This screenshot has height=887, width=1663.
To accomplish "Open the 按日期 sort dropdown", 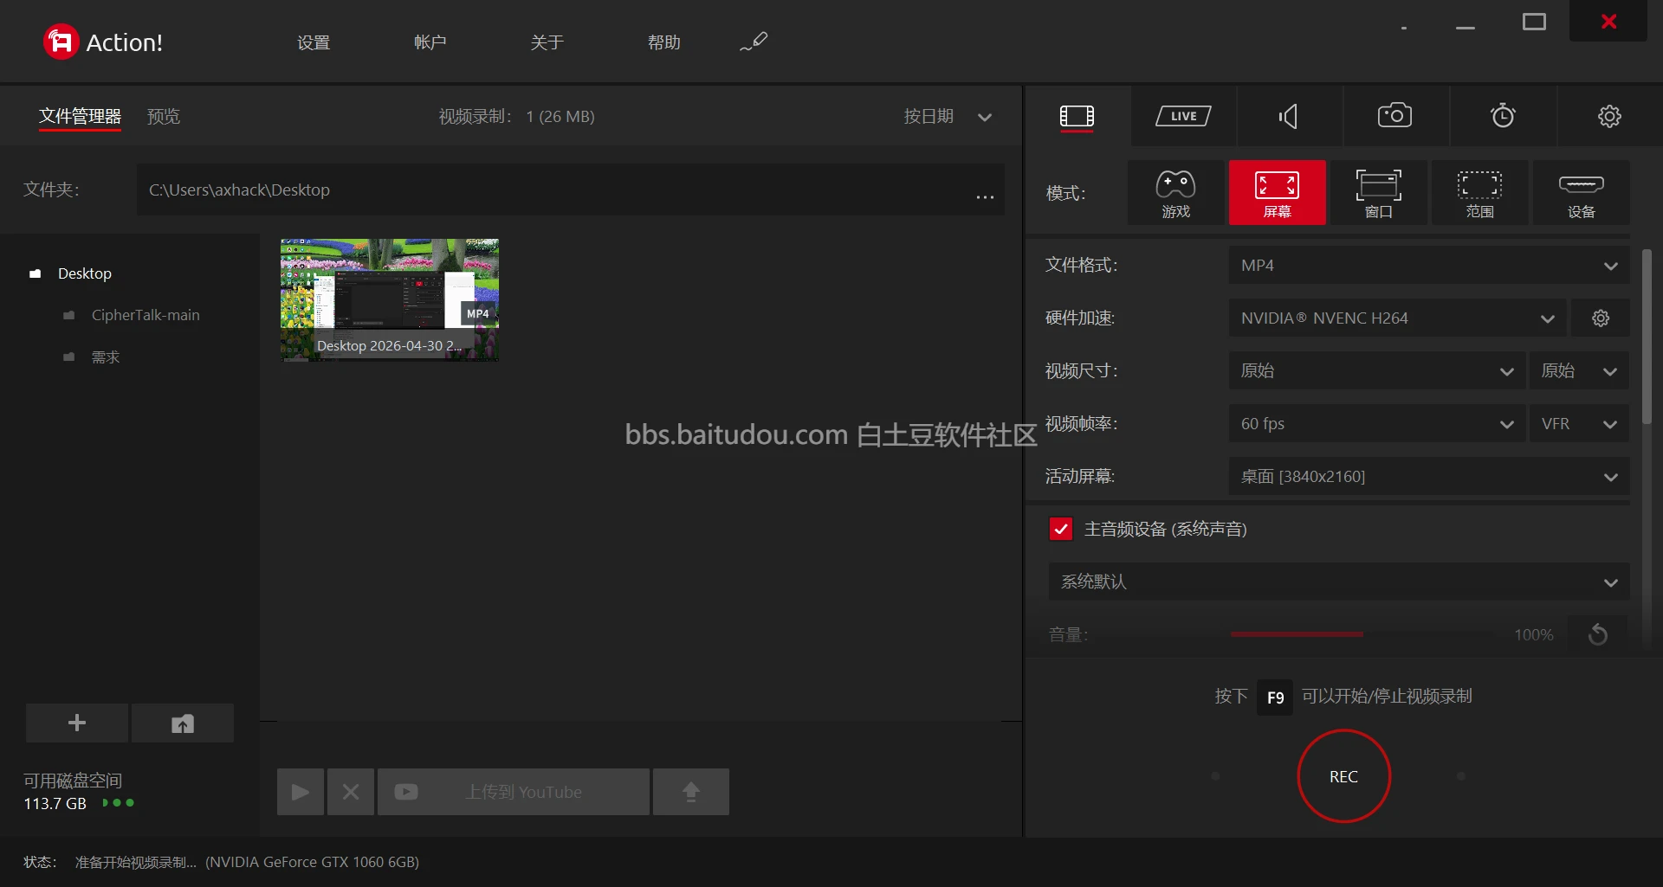I will pyautogui.click(x=948, y=116).
